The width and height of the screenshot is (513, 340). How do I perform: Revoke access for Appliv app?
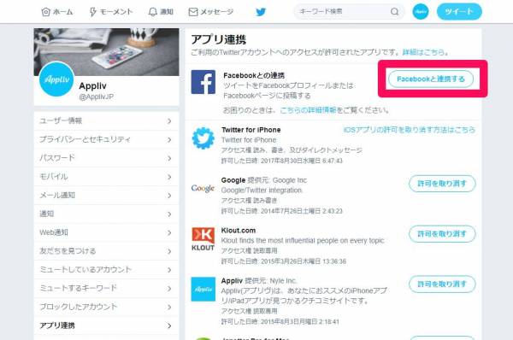(x=442, y=284)
